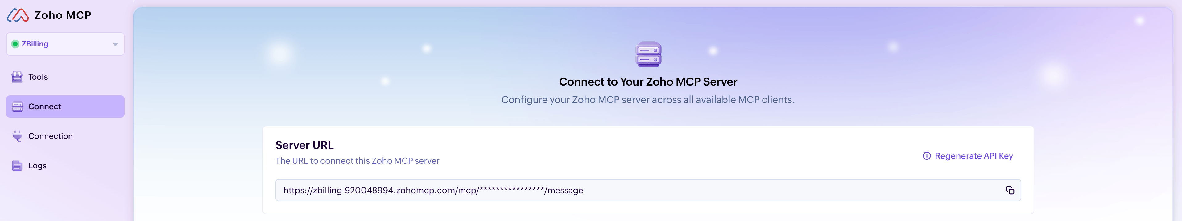Navigate to Logs
Viewport: 1182px width, 221px height.
[x=37, y=165]
